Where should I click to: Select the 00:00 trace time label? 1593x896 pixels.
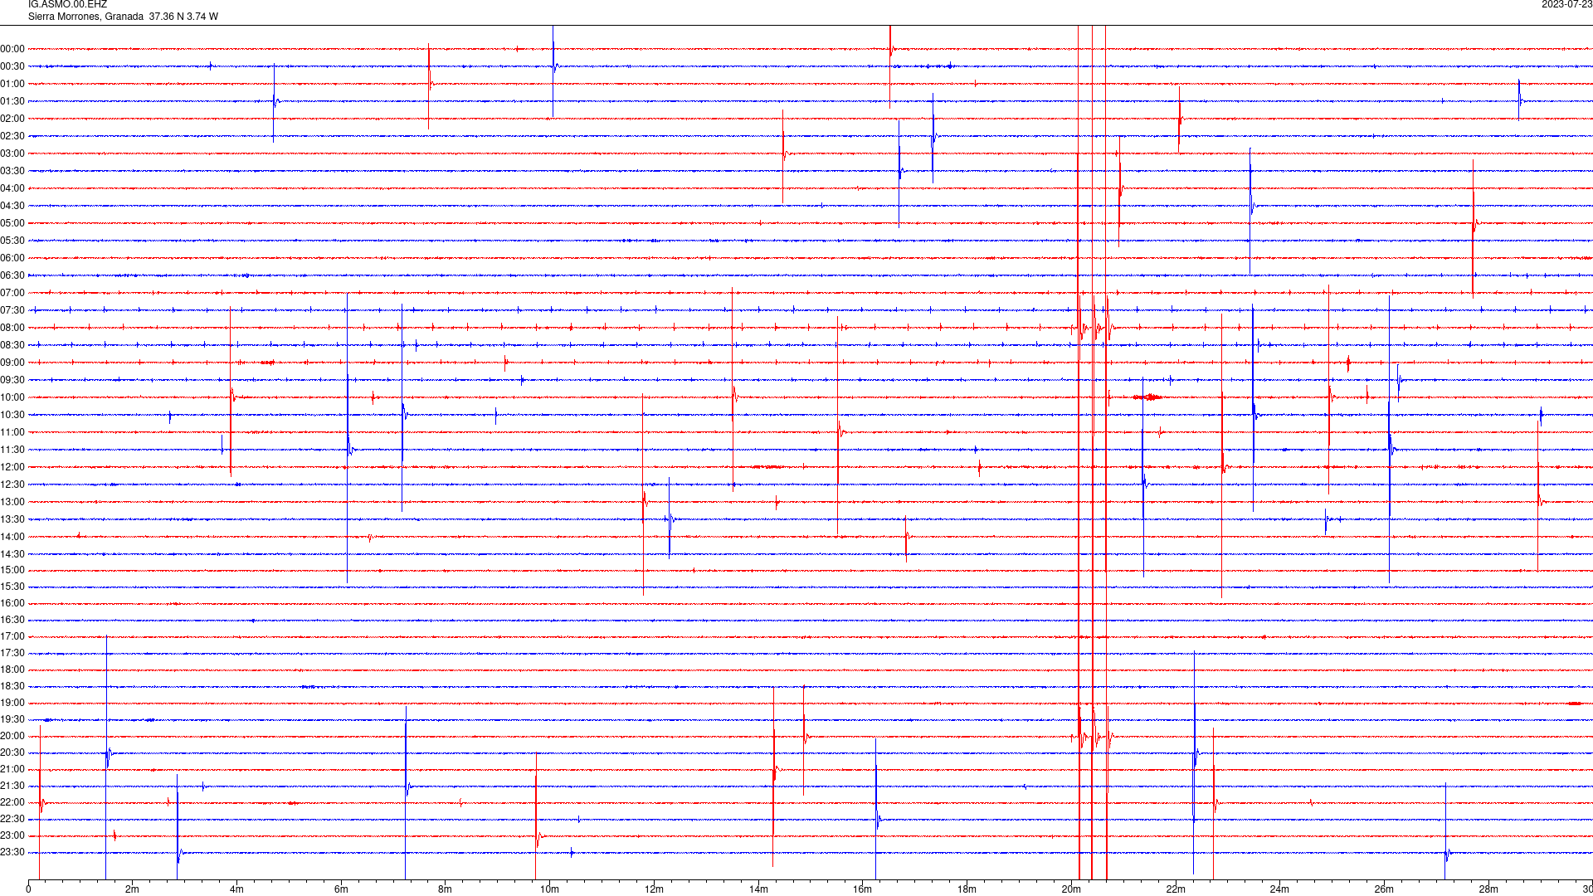[x=12, y=49]
